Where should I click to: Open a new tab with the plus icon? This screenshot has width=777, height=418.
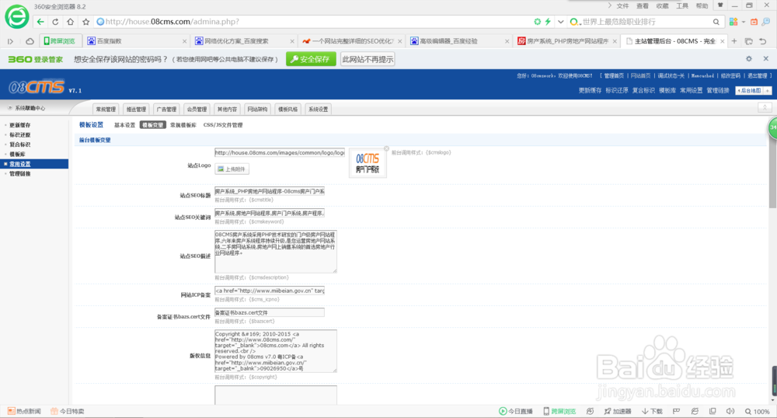coord(734,41)
